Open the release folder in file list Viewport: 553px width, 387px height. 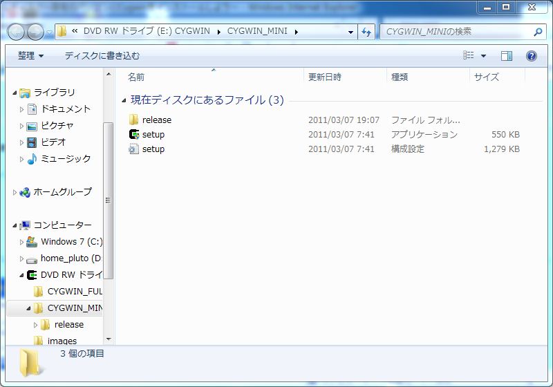(x=156, y=120)
